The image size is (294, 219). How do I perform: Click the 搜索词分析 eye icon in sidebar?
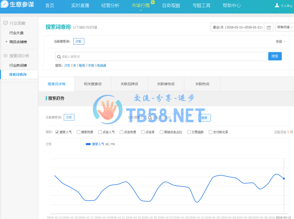tap(5, 56)
